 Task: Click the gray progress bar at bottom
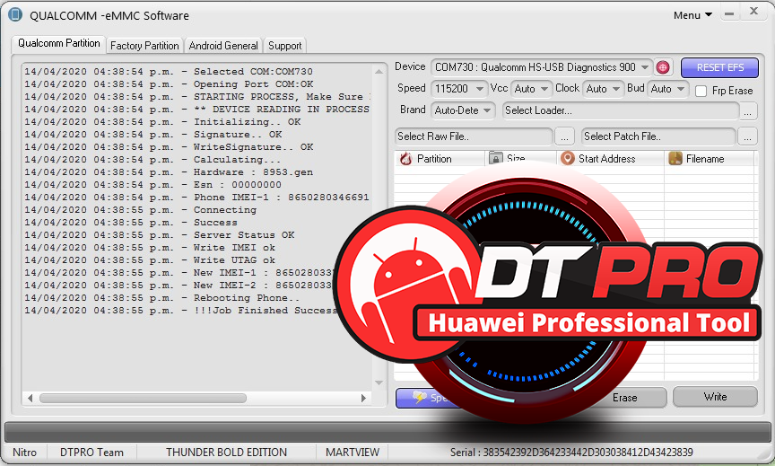387,432
